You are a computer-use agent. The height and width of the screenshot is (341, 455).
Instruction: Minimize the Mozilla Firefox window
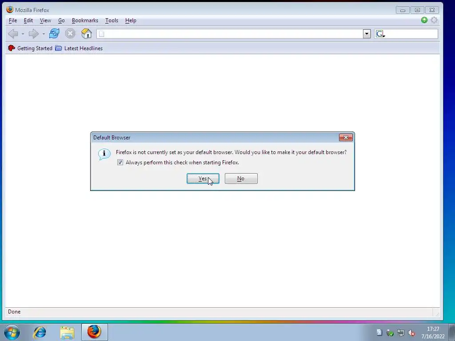pyautogui.click(x=403, y=10)
